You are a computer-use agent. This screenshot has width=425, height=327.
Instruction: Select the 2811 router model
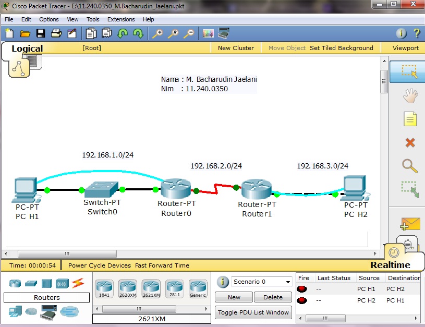pyautogui.click(x=175, y=287)
